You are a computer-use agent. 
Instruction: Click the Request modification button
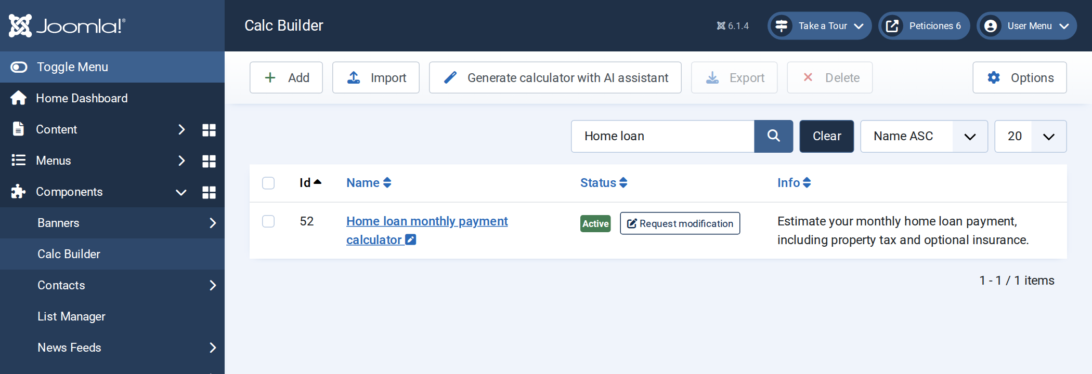coord(680,223)
